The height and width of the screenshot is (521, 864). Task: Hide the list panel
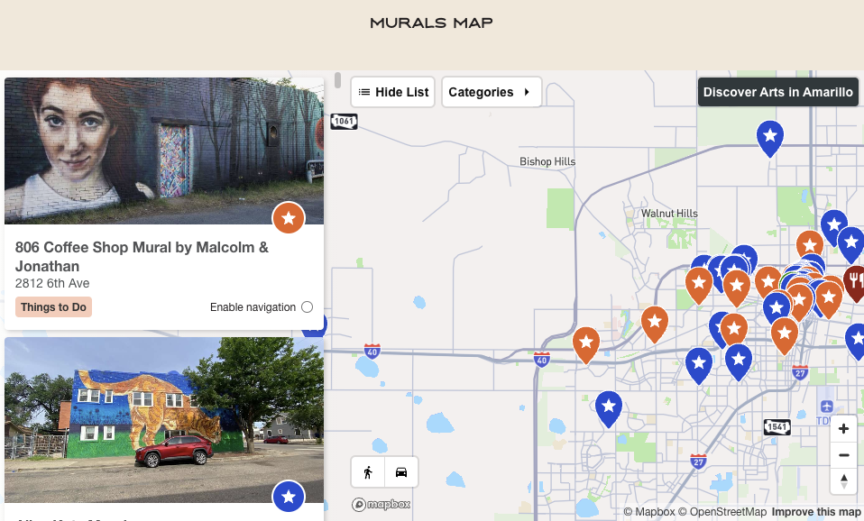coord(393,92)
